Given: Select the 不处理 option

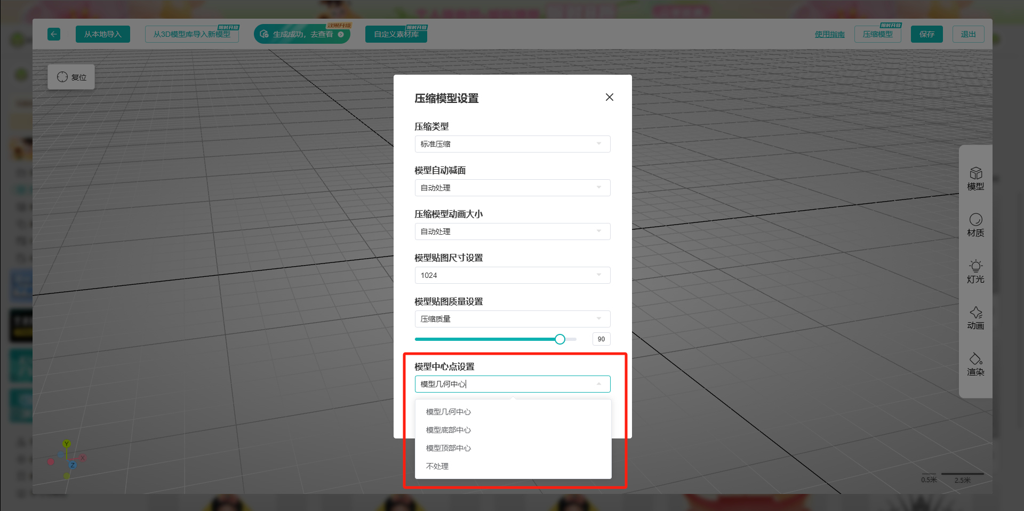Looking at the screenshot, I should pyautogui.click(x=437, y=466).
